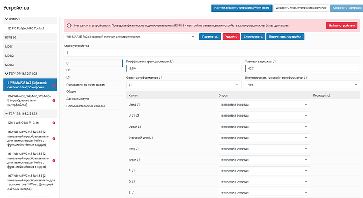Click the error icon beside 124 WB-MGE device
The height and width of the screenshot is (198, 363).
[54, 100]
